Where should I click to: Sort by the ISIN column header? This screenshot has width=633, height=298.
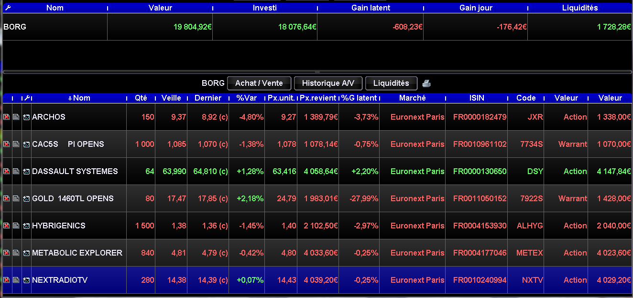click(477, 98)
